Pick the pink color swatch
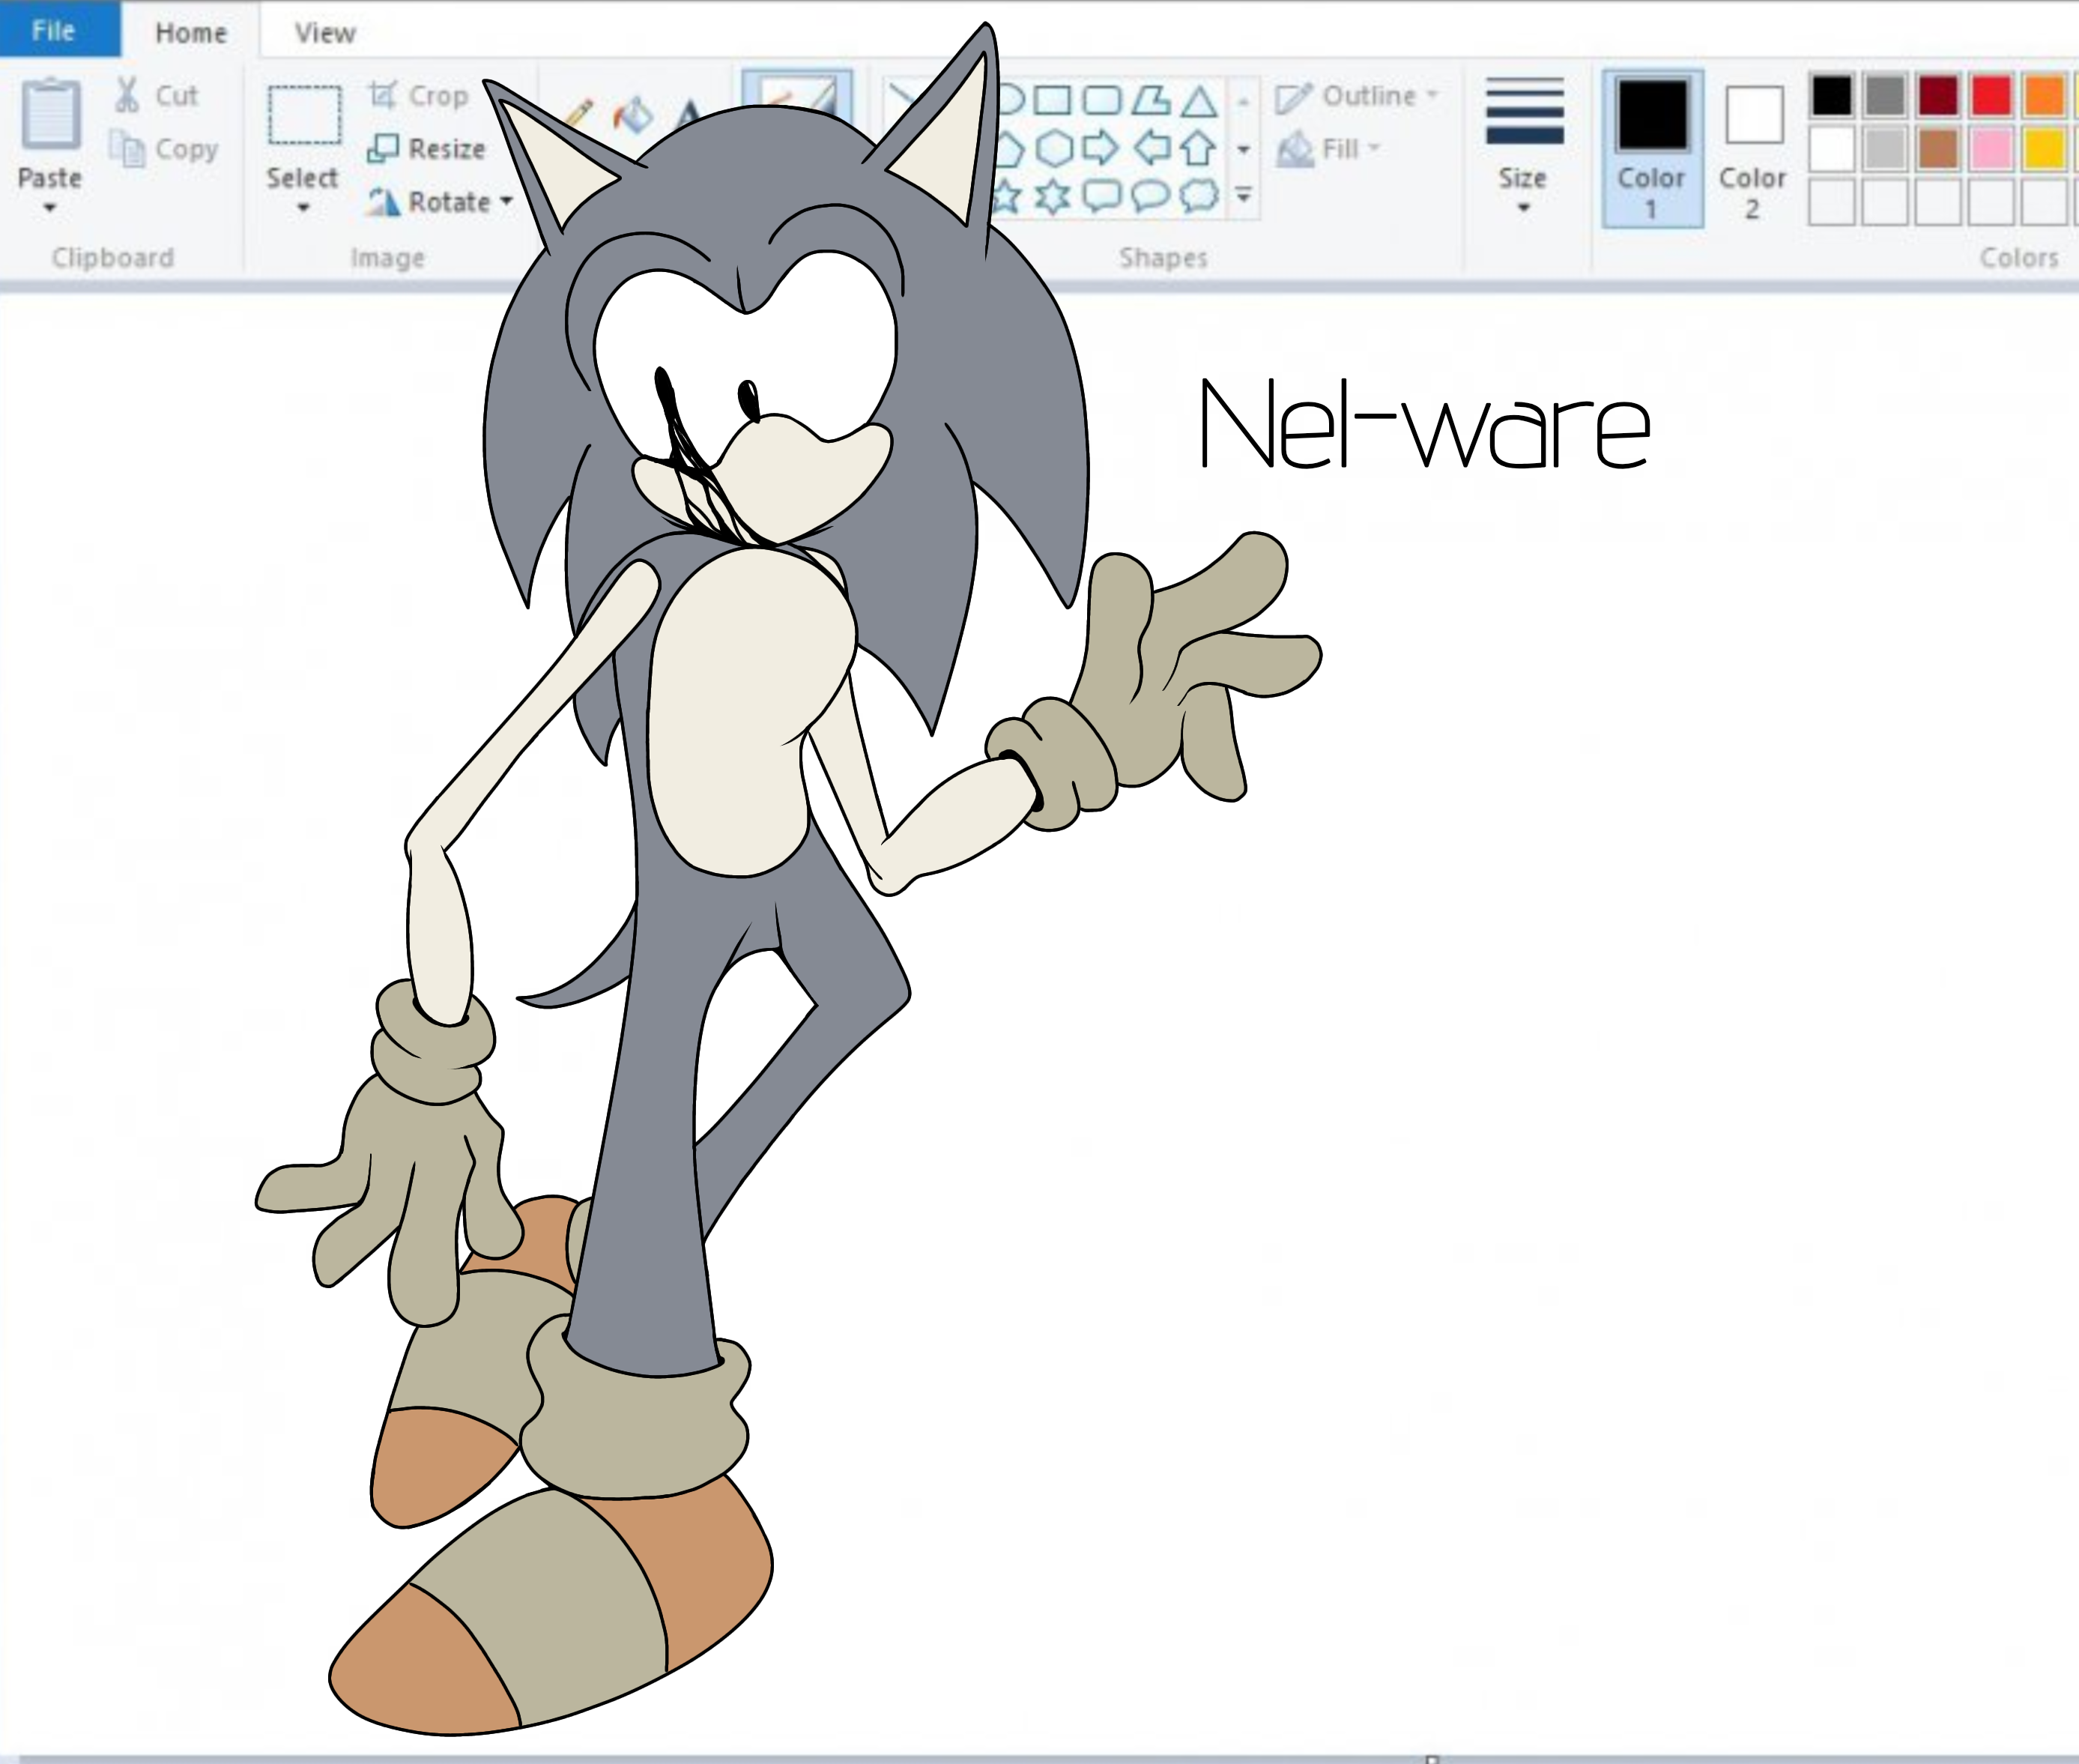The width and height of the screenshot is (2079, 1764). [x=1990, y=149]
